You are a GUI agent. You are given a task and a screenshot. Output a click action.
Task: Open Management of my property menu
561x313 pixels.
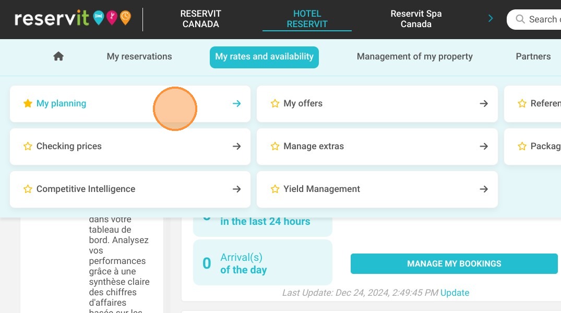pos(415,56)
